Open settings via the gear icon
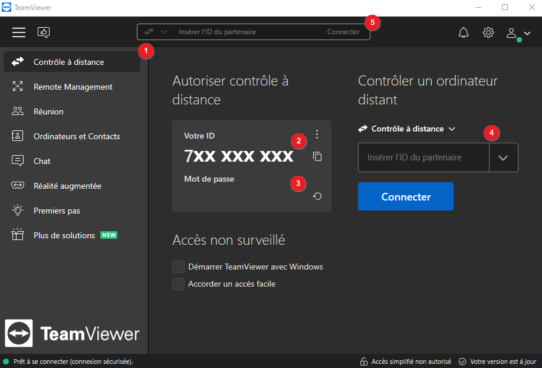Image resolution: width=542 pixels, height=368 pixels. pos(488,32)
